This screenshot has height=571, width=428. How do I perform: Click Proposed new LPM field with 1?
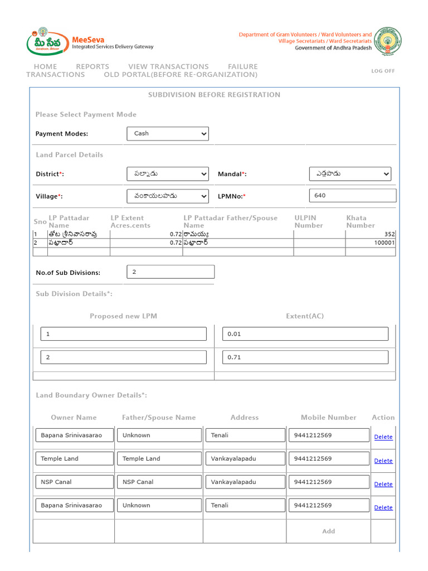tap(123, 334)
